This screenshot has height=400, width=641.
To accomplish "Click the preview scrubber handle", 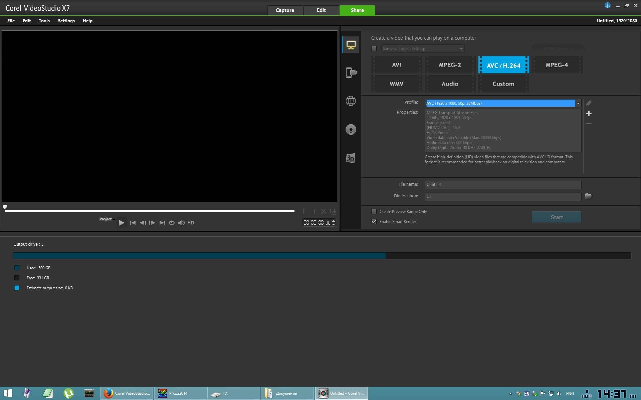I will [x=5, y=207].
